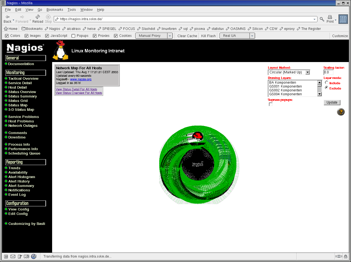
Task: Open Documentation link in sidebar
Action: [21, 64]
